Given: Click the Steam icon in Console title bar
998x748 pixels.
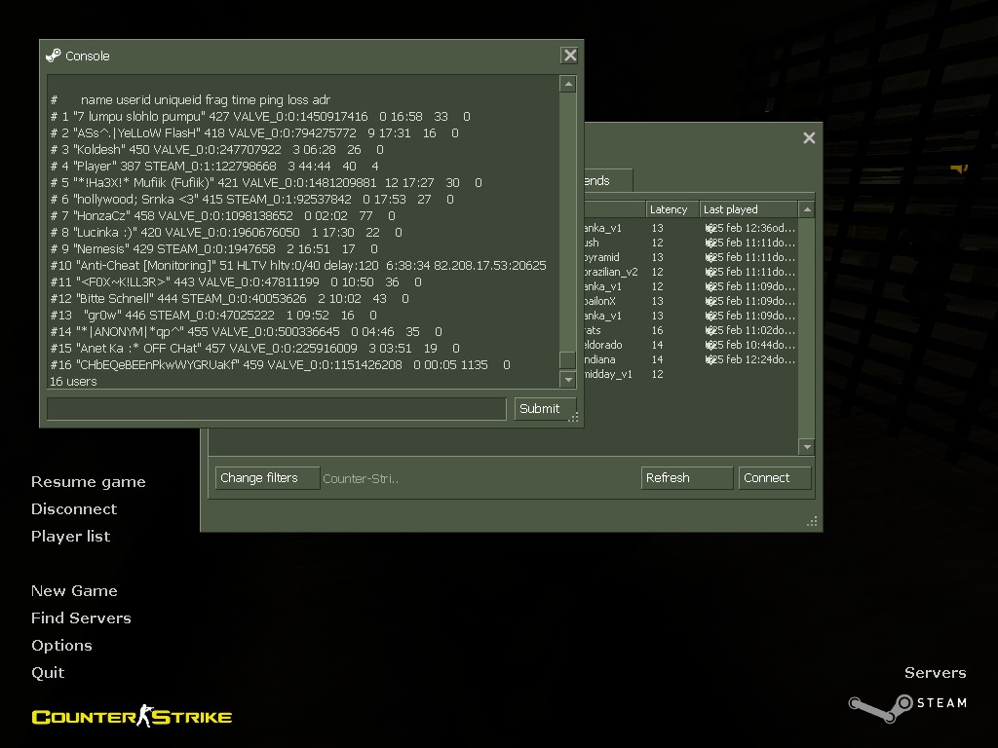Looking at the screenshot, I should (x=54, y=56).
